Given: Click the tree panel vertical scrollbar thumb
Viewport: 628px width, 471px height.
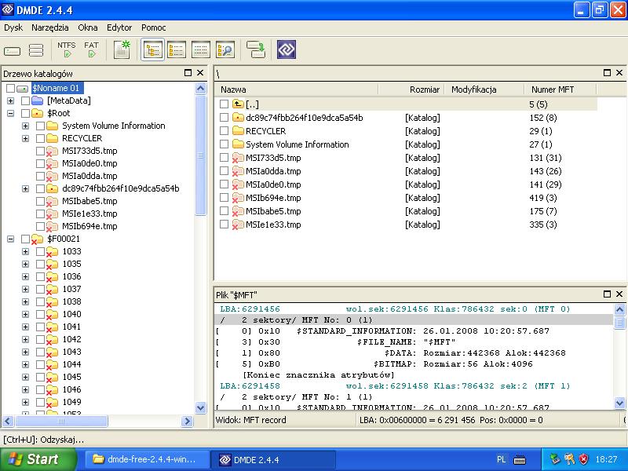Looking at the screenshot, I should click(x=201, y=155).
